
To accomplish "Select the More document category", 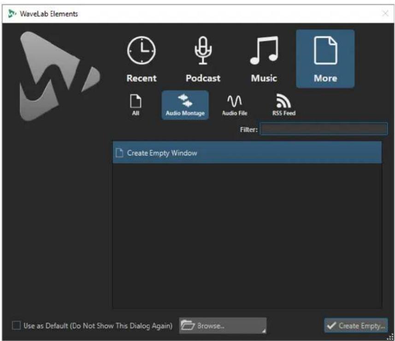I will (x=325, y=59).
